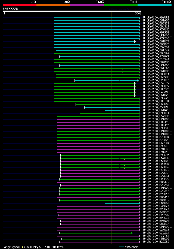Select the UniRef100_A7PGV1 label
This screenshot has width=174, height=249.
point(156,56)
